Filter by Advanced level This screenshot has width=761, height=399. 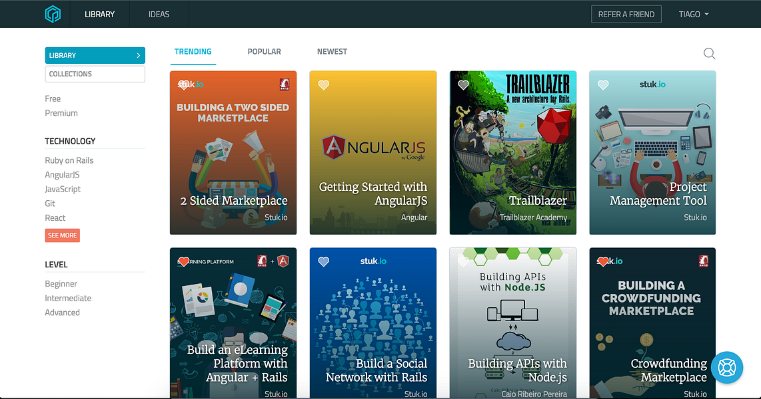[62, 313]
